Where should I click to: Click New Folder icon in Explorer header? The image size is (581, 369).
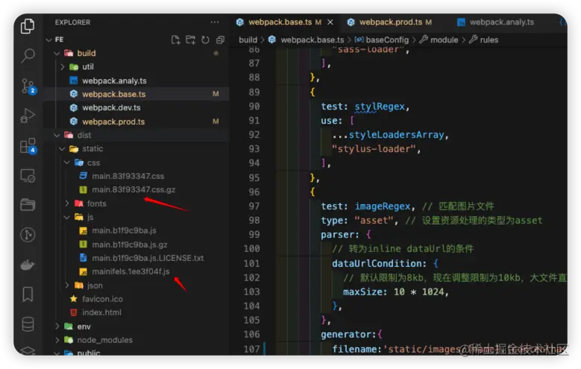(190, 40)
